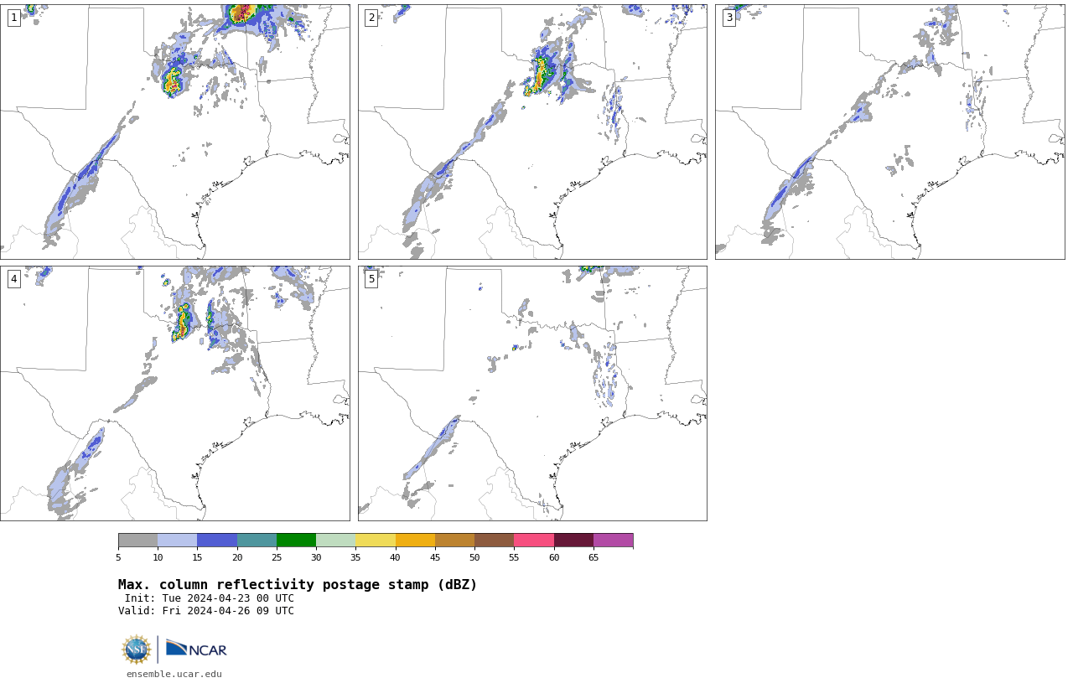The image size is (1073, 683).
Task: Select the pink 55-60 dBZ swatch
Action: [x=534, y=540]
